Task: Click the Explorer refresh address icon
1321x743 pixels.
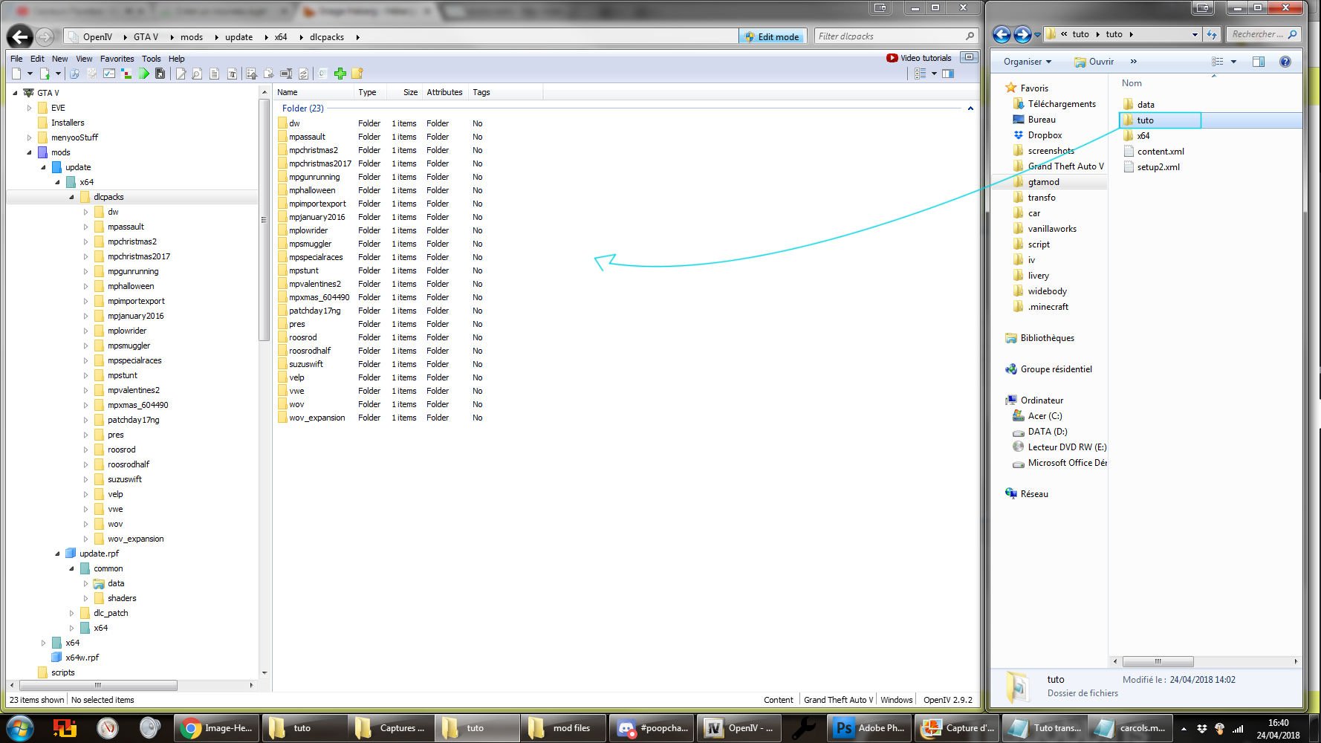Action: (1212, 34)
